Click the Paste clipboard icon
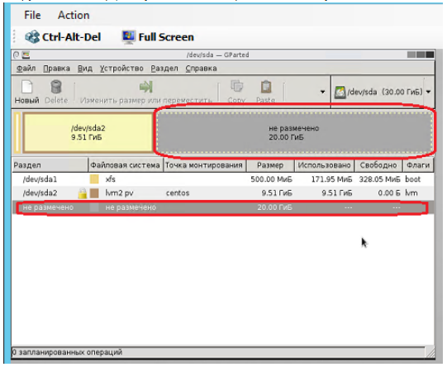 tap(266, 87)
